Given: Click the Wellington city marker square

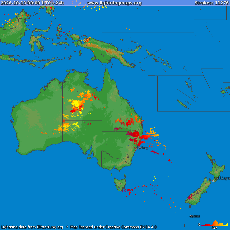Looking at the screenshot, I should 213,181.
